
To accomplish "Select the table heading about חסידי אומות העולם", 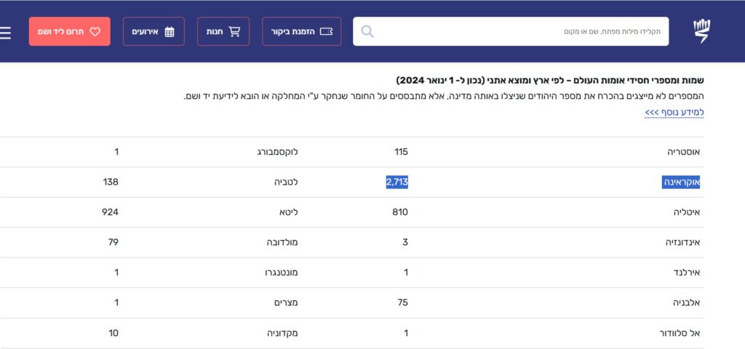I will [x=550, y=80].
